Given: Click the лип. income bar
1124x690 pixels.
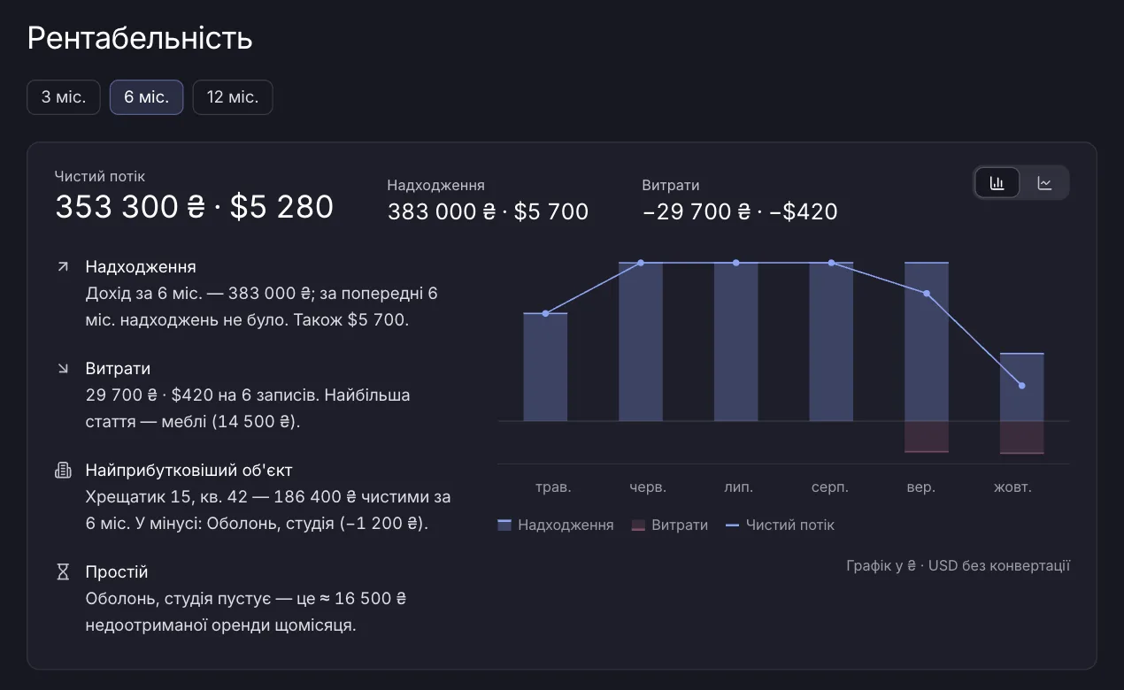Looking at the screenshot, I should [x=736, y=341].
